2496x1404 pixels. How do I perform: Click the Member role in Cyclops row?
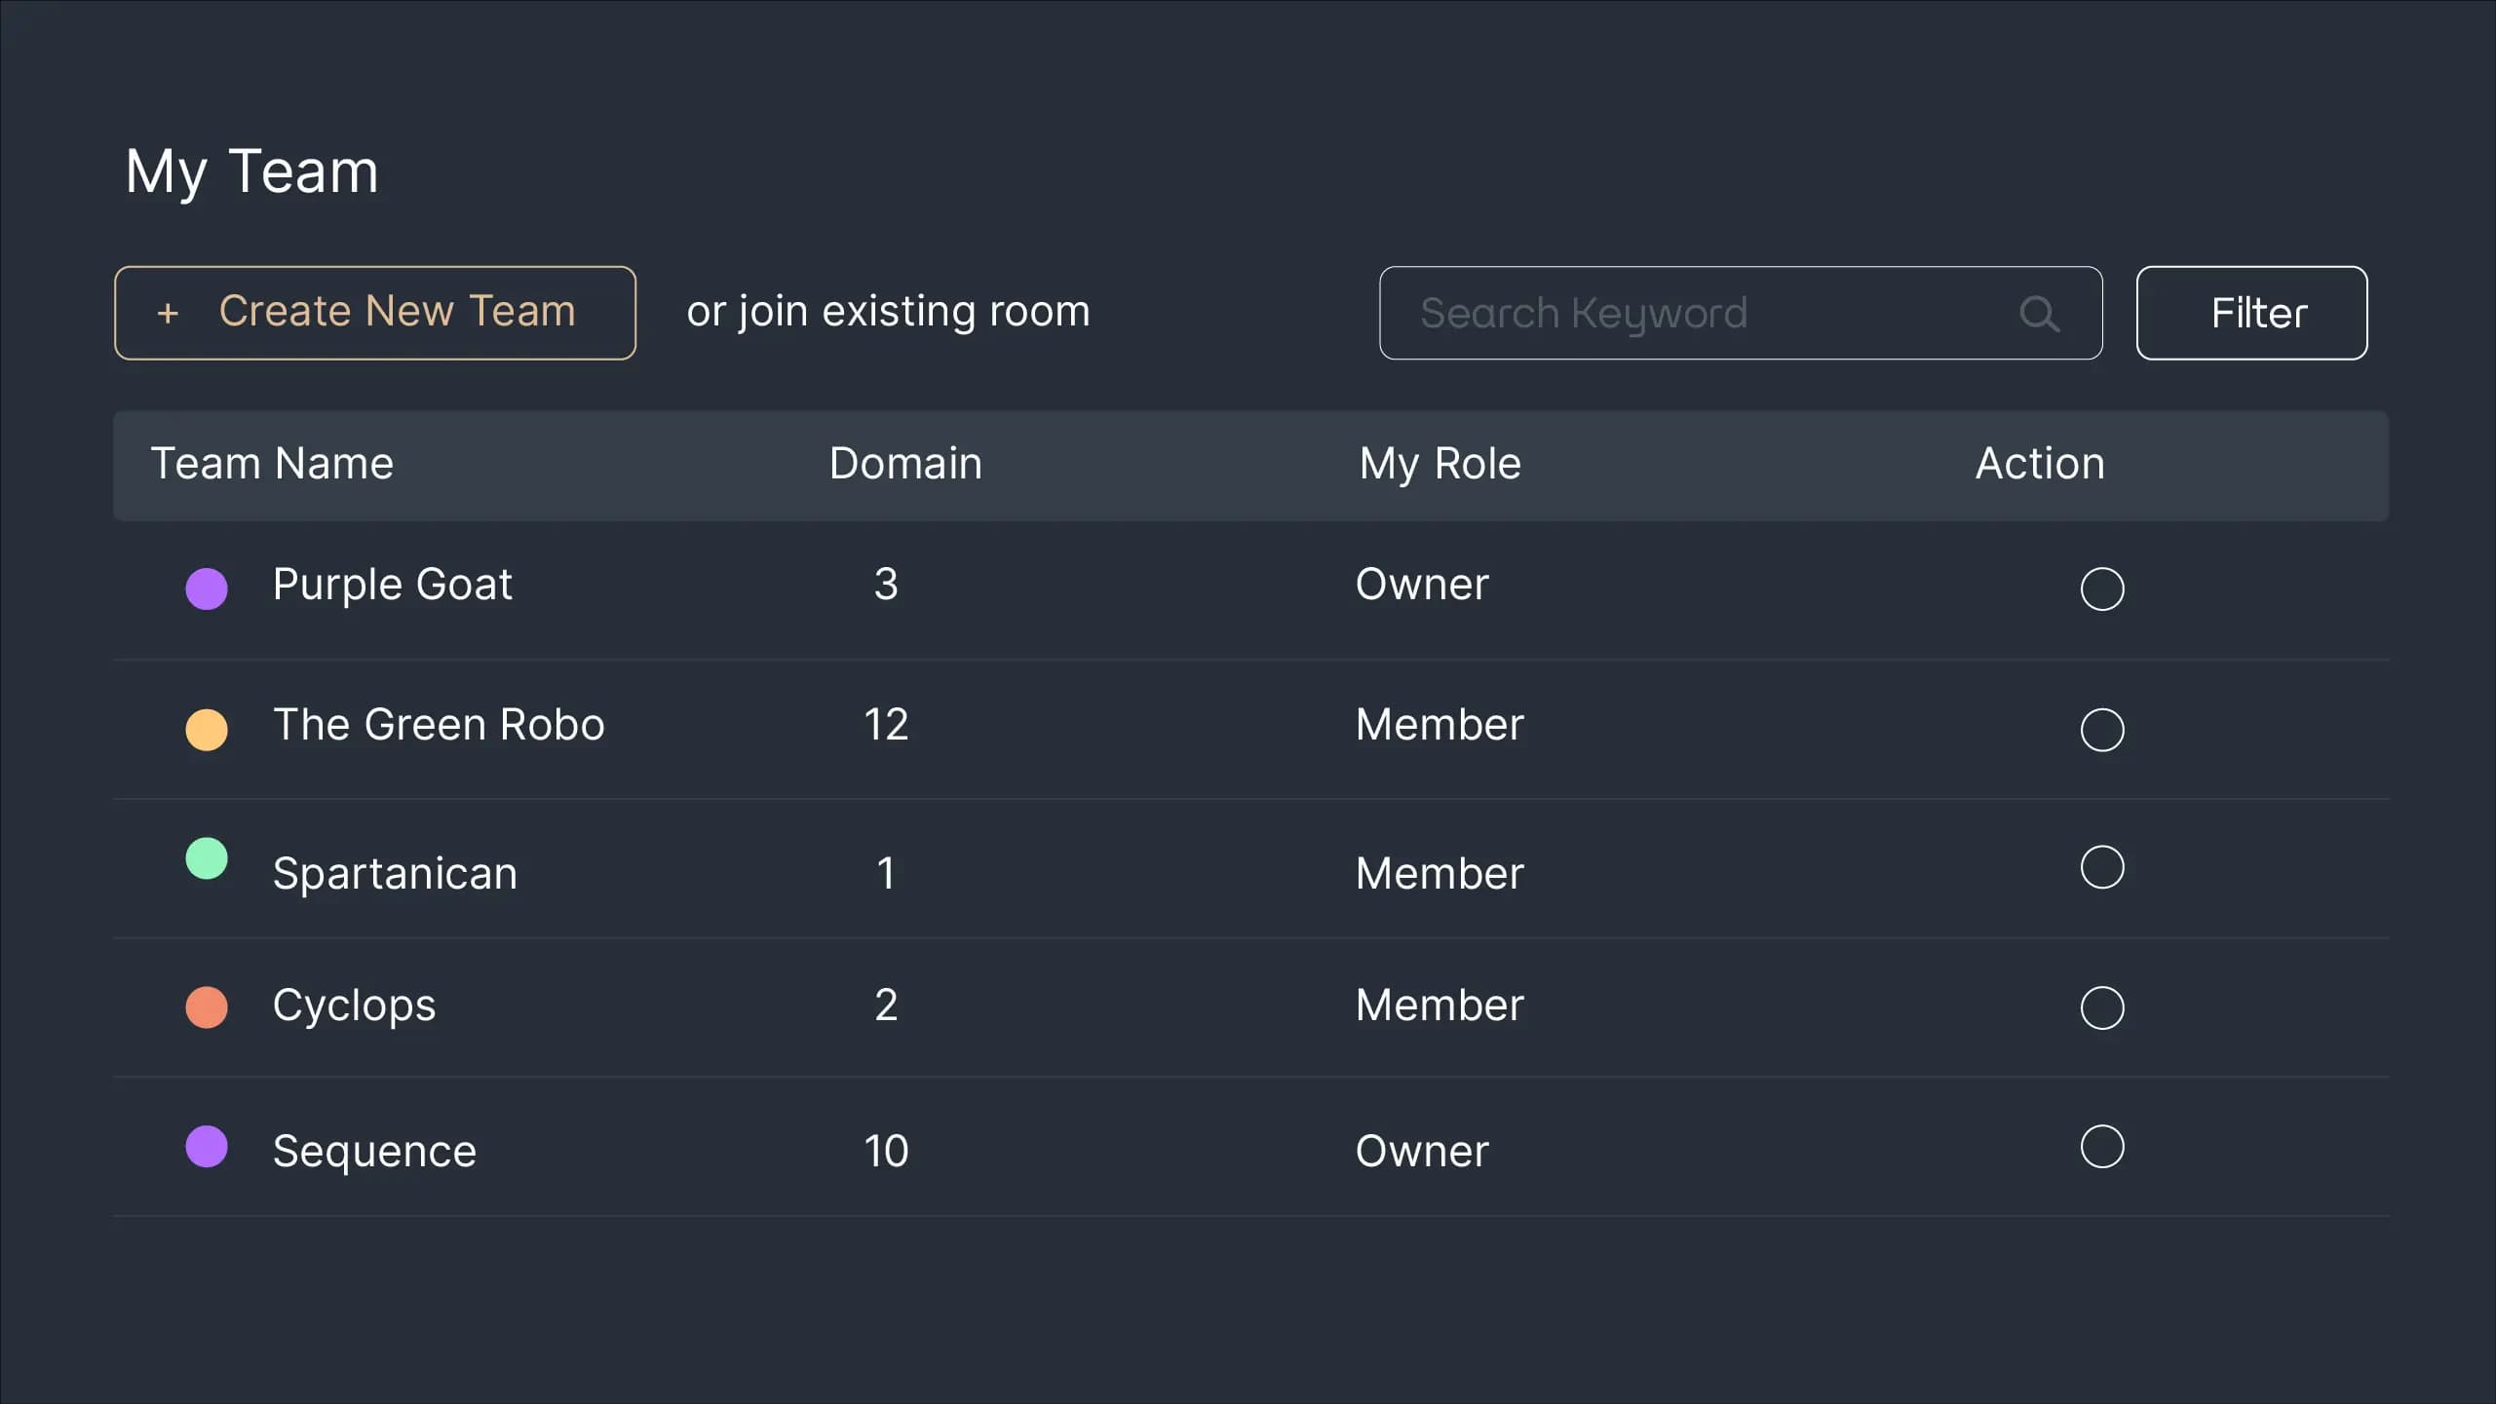1440,1006
